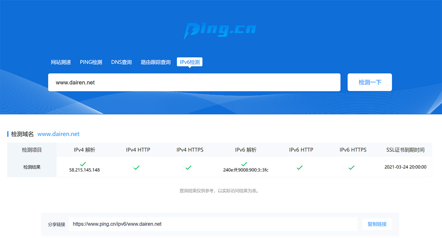Switch to the 网站测速 tab
Viewport: 442px width, 238px height.
tap(61, 62)
